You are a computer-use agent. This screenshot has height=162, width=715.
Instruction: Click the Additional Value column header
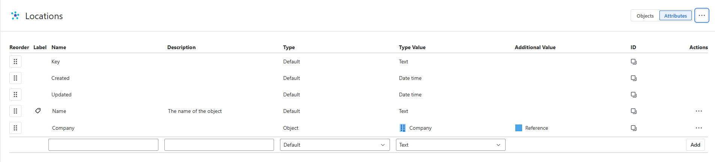point(535,47)
